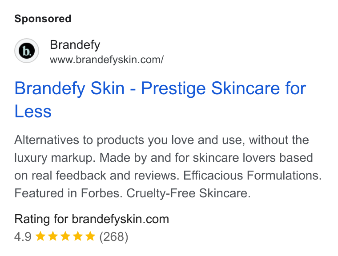Click the Rating for brandefyskin.com text
338x256 pixels.
coord(92,219)
